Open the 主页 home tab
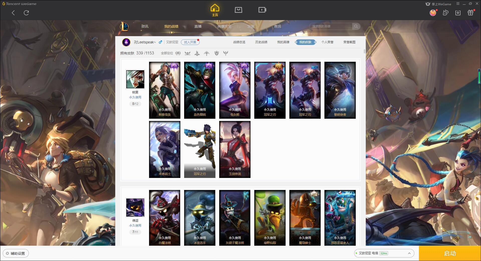The height and width of the screenshot is (261, 481). [x=215, y=10]
